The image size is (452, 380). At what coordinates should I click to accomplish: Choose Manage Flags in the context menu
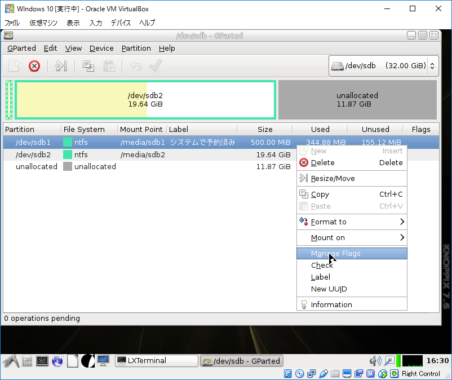352,254
